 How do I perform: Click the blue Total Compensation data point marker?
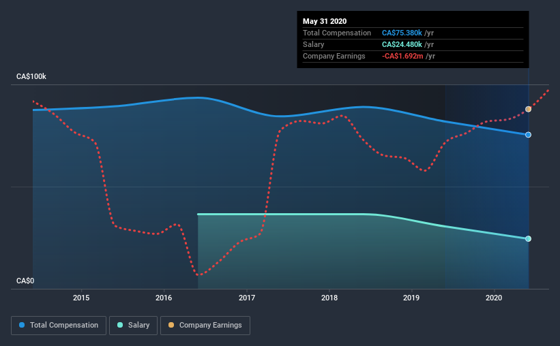pos(528,135)
